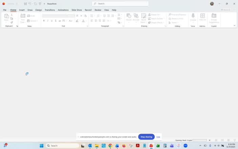
Task: Click the Add-ins icon in ribbon
Action: tap(202, 16)
